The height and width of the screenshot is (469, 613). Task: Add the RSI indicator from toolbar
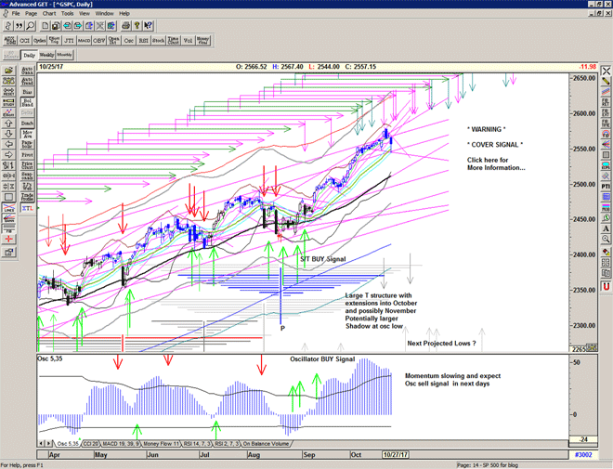(x=144, y=40)
